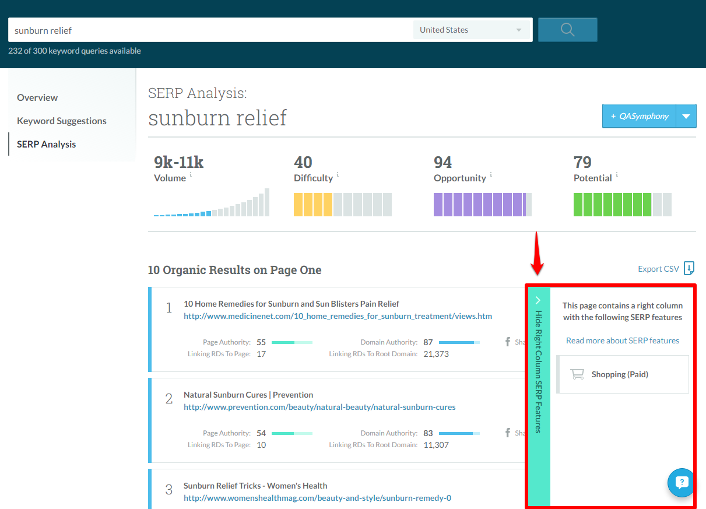
Task: Click the + QASymphony button
Action: (638, 116)
